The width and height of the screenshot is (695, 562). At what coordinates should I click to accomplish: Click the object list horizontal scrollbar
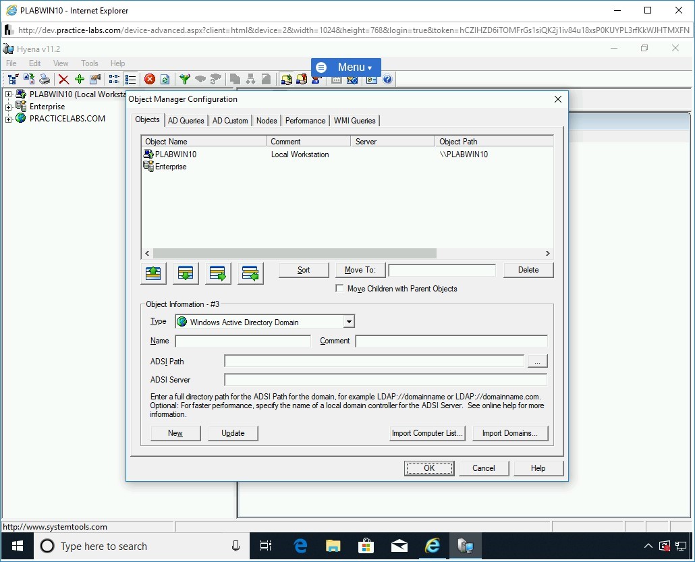tap(294, 254)
